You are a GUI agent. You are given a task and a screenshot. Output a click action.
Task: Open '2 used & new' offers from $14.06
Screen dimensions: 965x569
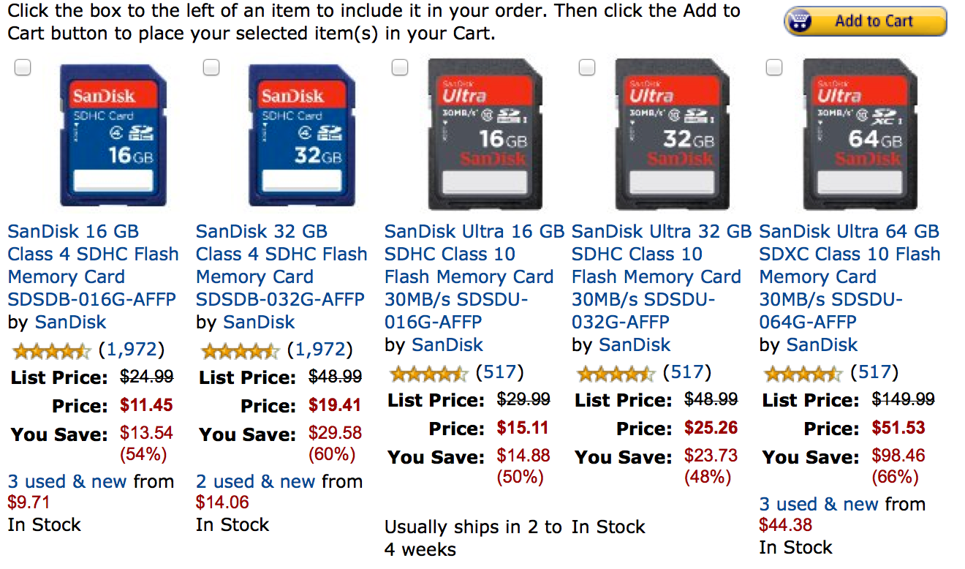point(256,481)
